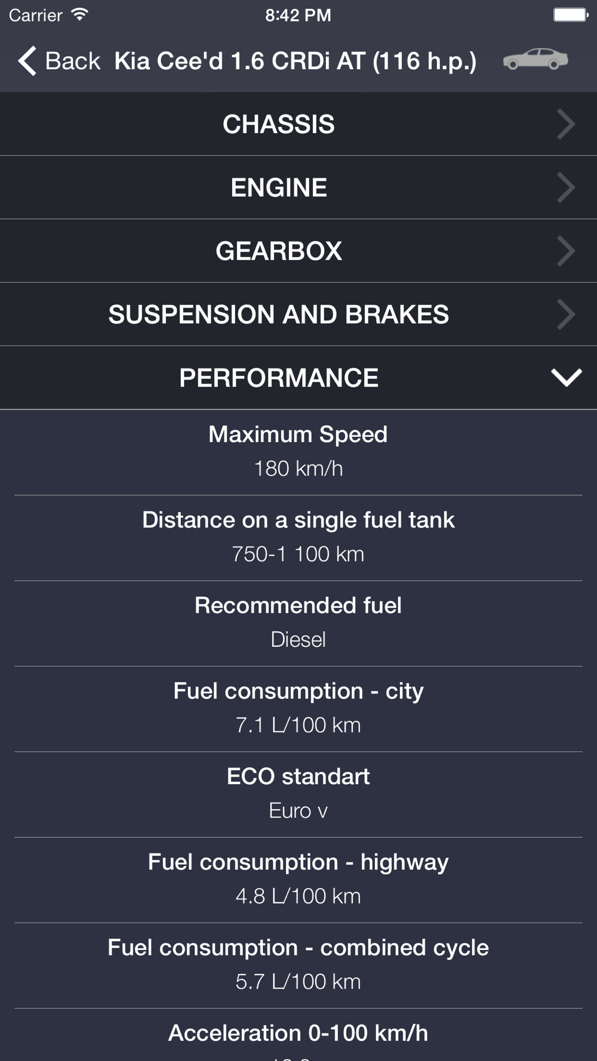
Task: Expand Suspension and Brakes chevron
Action: pyautogui.click(x=565, y=314)
